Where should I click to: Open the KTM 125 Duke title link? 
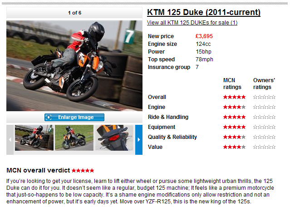click(204, 12)
